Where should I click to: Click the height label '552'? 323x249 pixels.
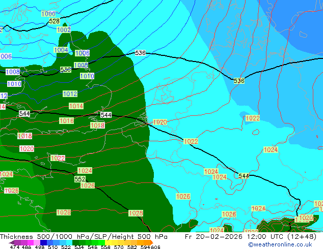[80, 179]
